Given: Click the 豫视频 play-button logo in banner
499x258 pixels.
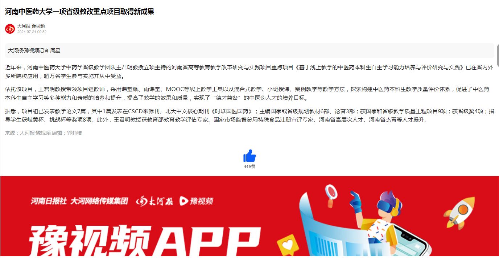Looking at the screenshot, I should [196, 201].
